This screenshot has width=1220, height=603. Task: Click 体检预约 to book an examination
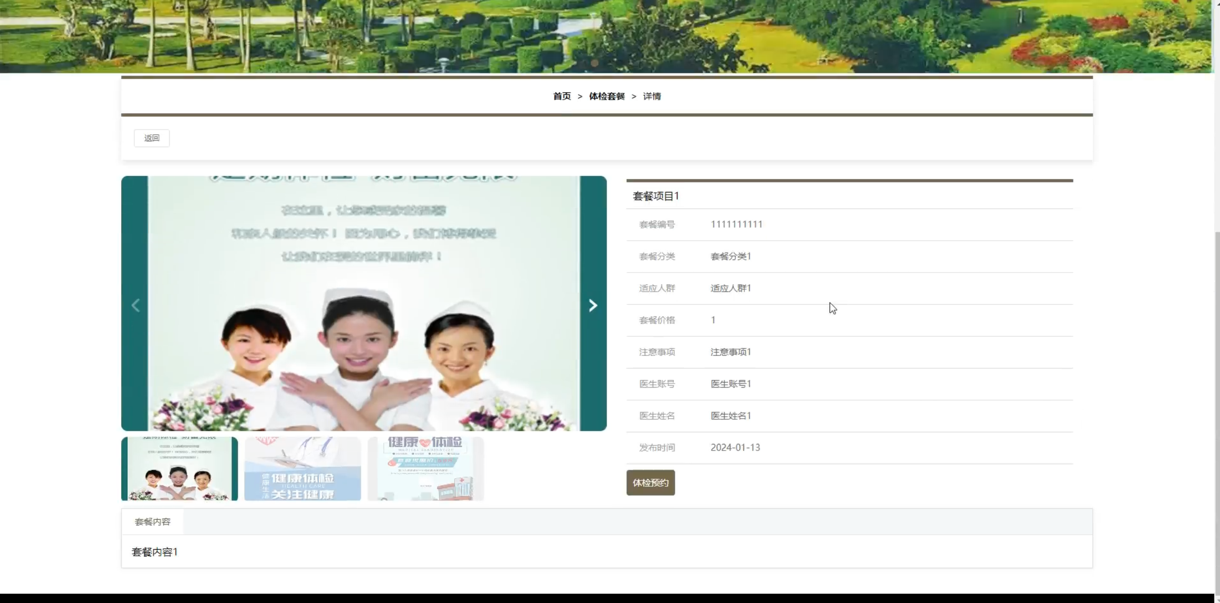pos(650,482)
